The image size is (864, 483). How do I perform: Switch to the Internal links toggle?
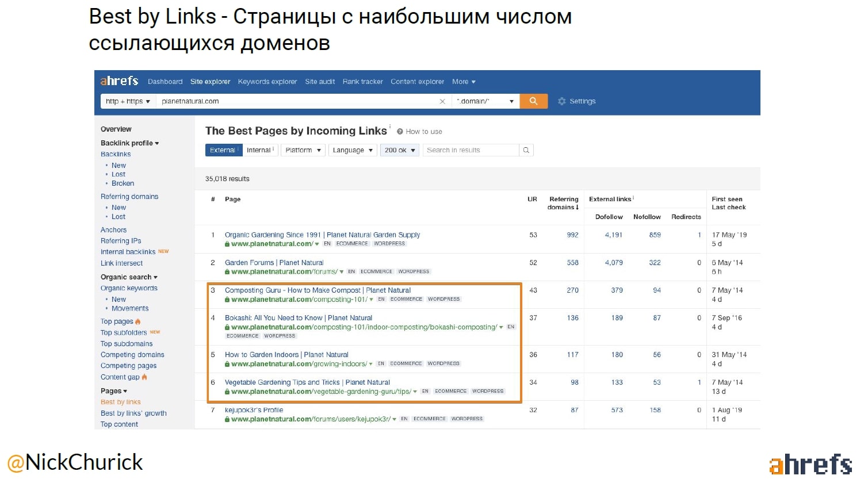point(259,150)
